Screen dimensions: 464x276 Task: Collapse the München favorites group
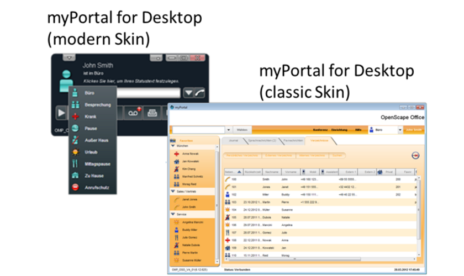click(x=173, y=146)
